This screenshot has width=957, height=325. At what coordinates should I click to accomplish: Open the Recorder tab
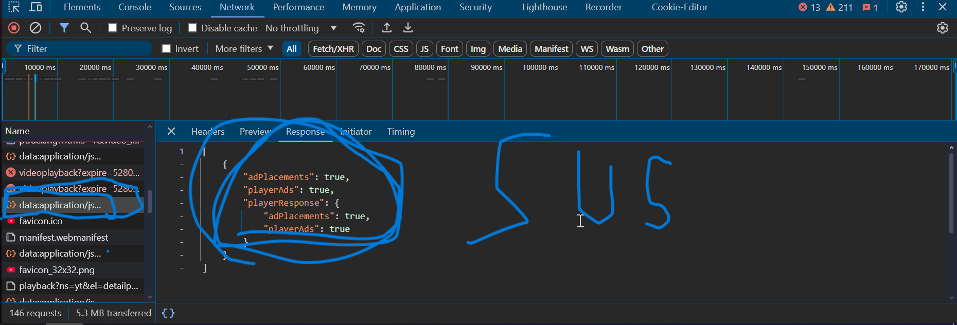604,7
